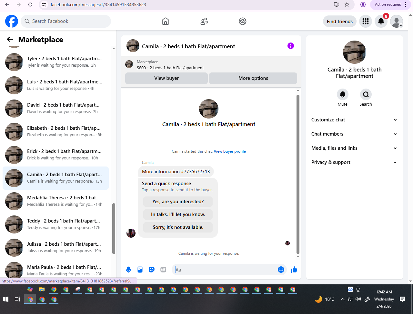This screenshot has width=413, height=314.
Task: Open Maria Paula's conversation
Action: pos(55,270)
